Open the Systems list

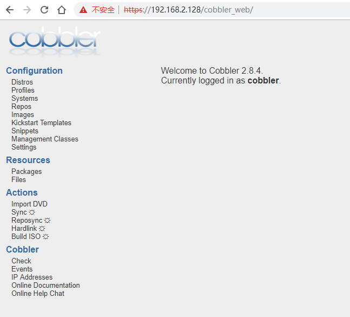25,99
